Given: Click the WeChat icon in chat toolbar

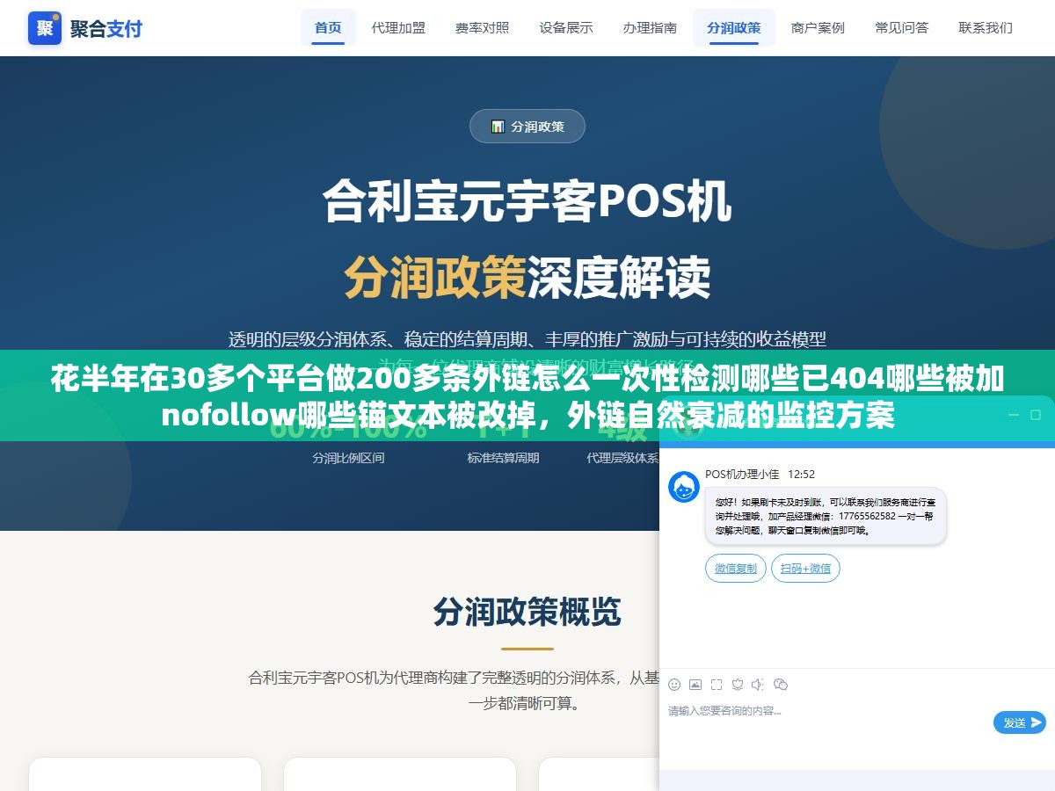Looking at the screenshot, I should (781, 684).
